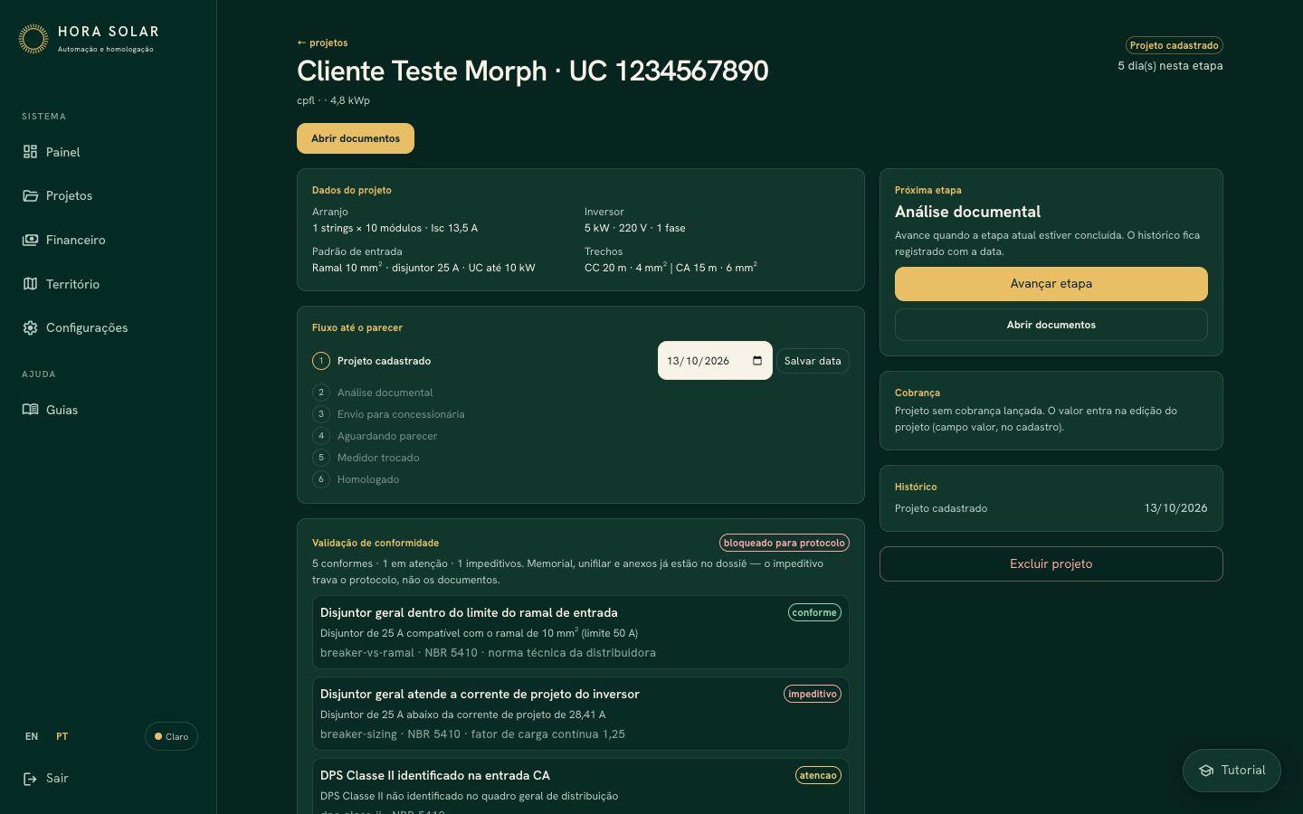Click the Hora Solar sun logo

coord(33,39)
